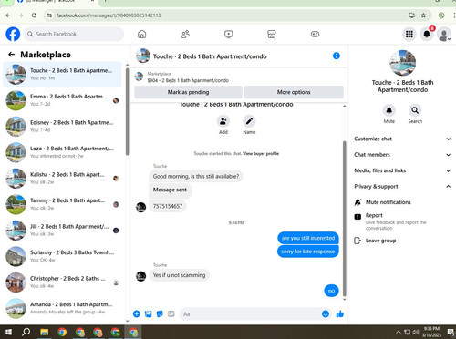Choose a GIF icon
The image size is (456, 339).
171,313
